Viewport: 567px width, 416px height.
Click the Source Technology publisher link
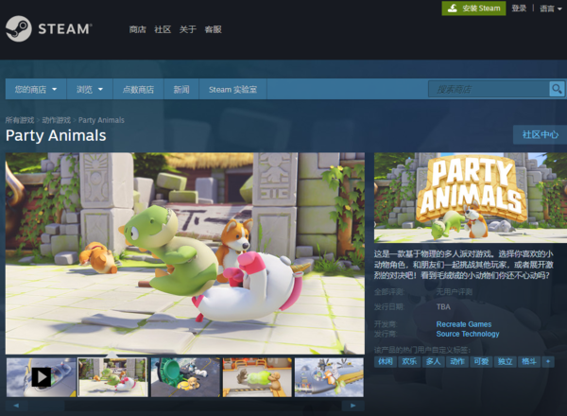(468, 334)
